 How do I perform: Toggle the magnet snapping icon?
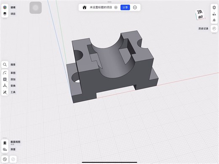214,7
